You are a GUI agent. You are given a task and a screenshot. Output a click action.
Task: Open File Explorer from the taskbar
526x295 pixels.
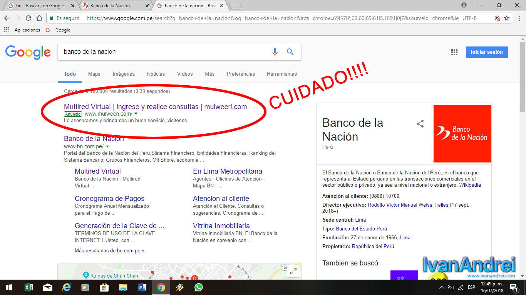tap(123, 287)
